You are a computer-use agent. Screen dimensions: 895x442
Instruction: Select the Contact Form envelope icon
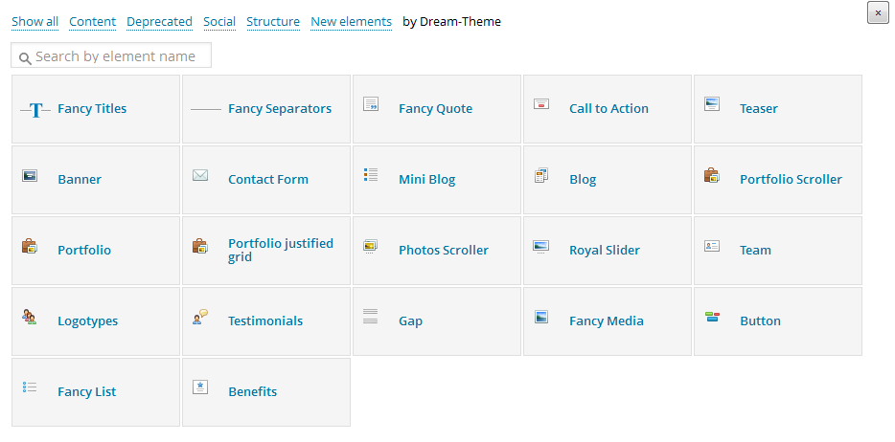click(200, 175)
